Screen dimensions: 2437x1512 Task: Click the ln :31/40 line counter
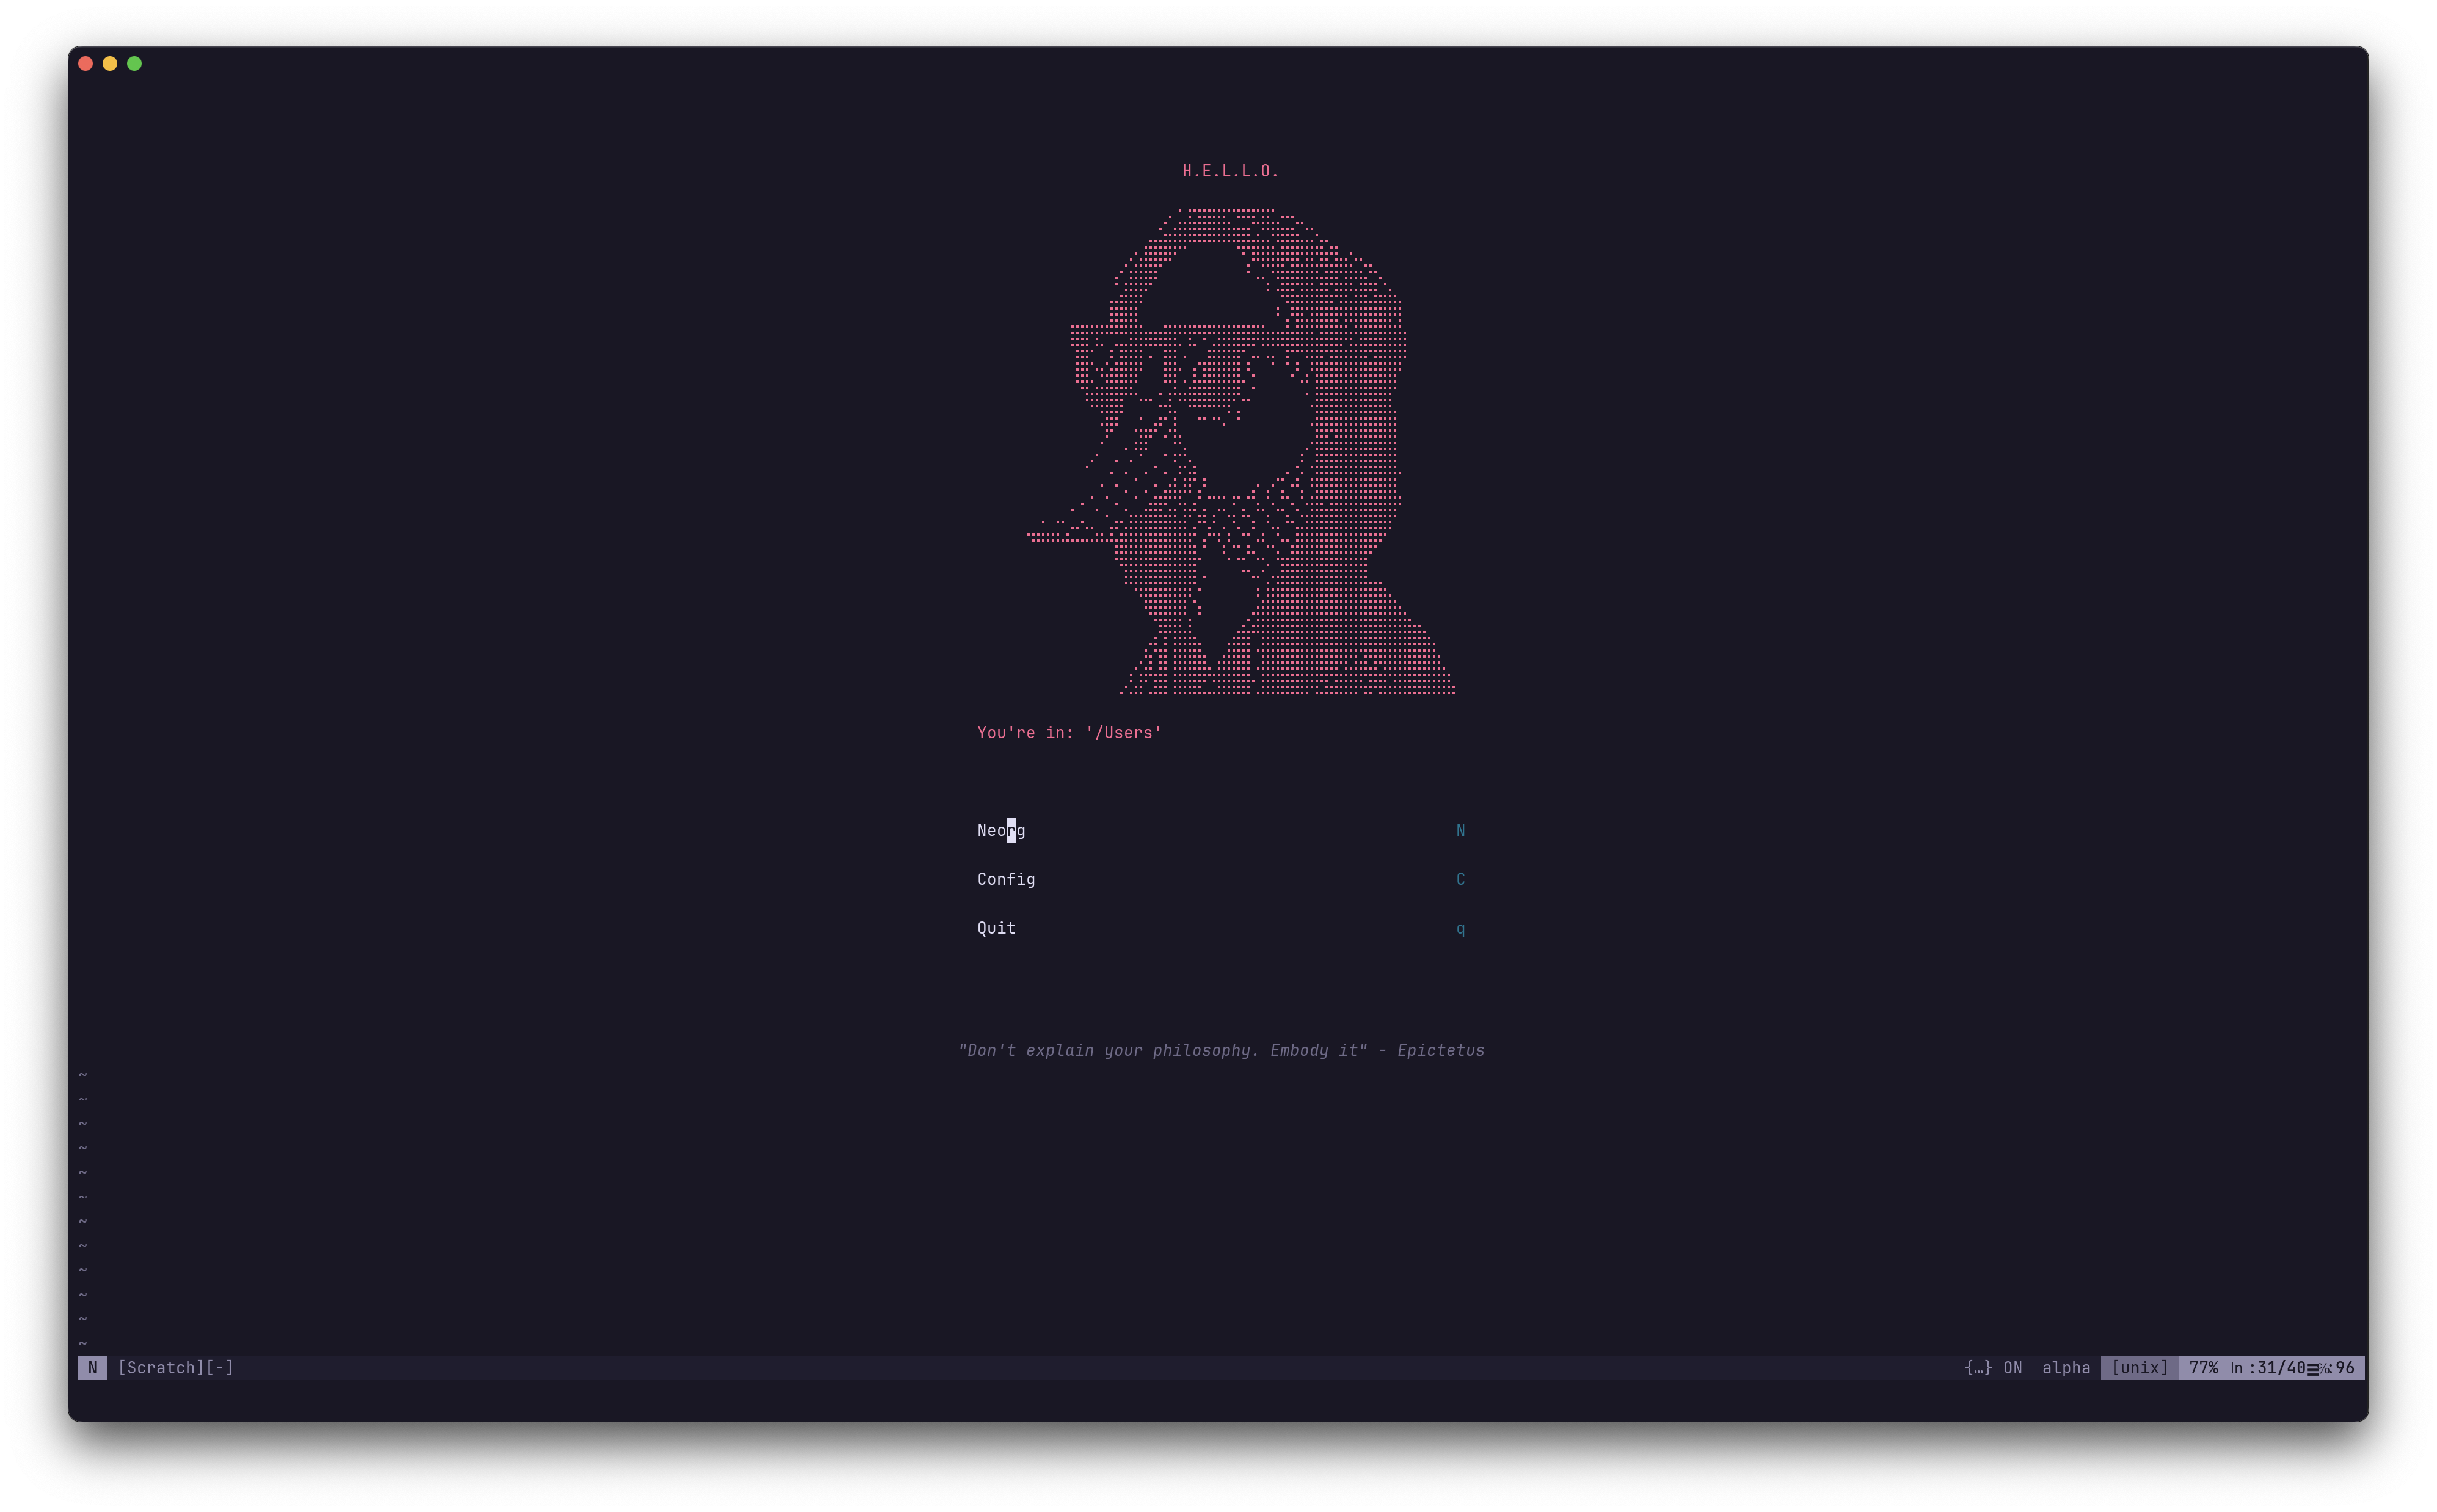(2267, 1367)
